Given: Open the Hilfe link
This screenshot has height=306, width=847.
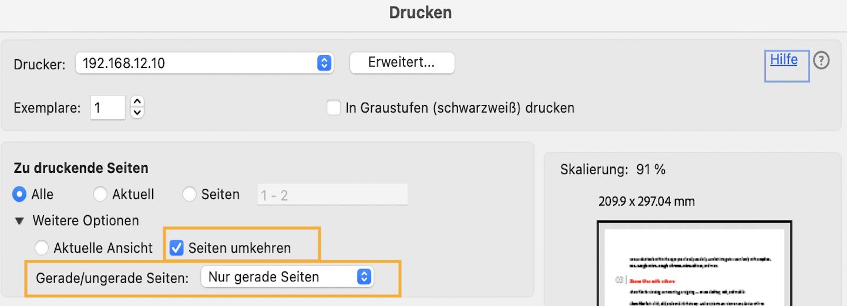Looking at the screenshot, I should tap(784, 60).
